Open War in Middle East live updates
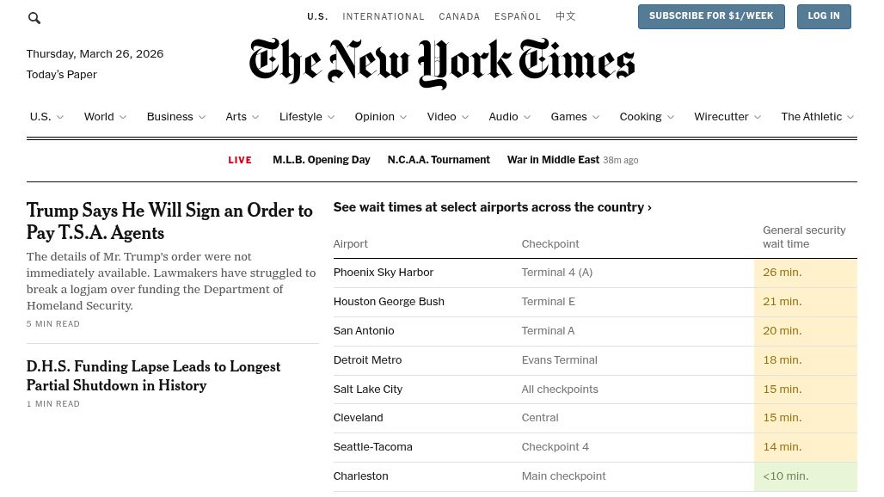Viewport: 884px width, 497px height. tap(553, 160)
